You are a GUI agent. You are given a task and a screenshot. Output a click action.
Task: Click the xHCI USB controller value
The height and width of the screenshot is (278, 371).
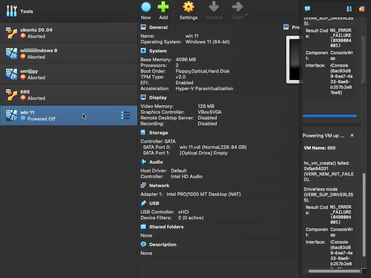pos(183,212)
